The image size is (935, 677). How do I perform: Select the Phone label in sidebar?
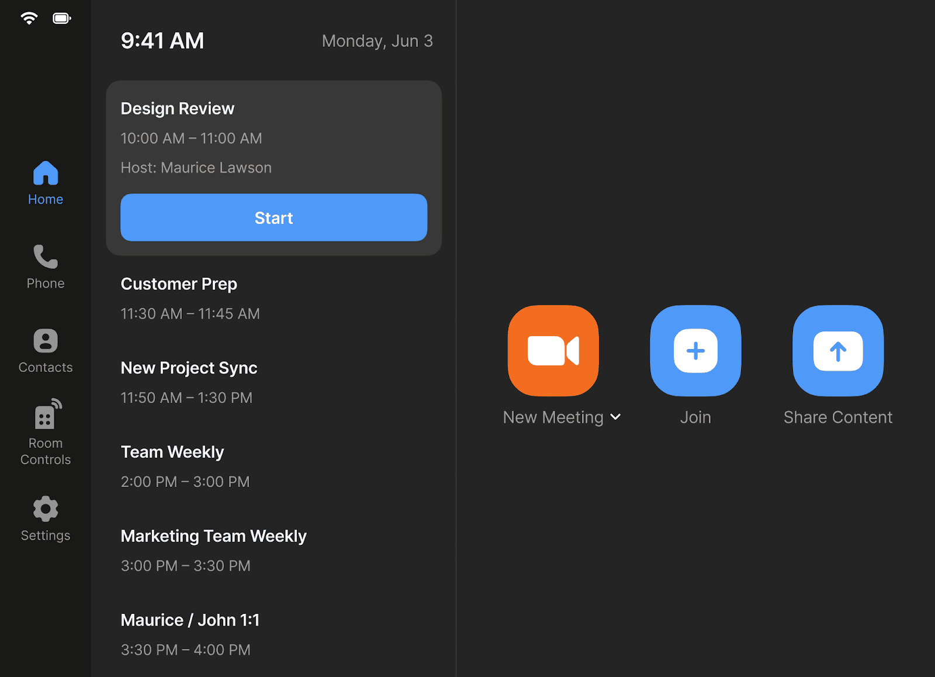(46, 284)
